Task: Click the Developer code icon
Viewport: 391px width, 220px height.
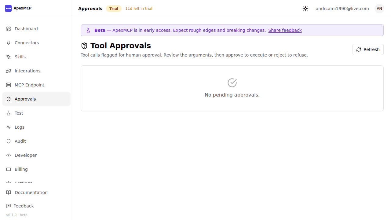Action: (x=9, y=155)
